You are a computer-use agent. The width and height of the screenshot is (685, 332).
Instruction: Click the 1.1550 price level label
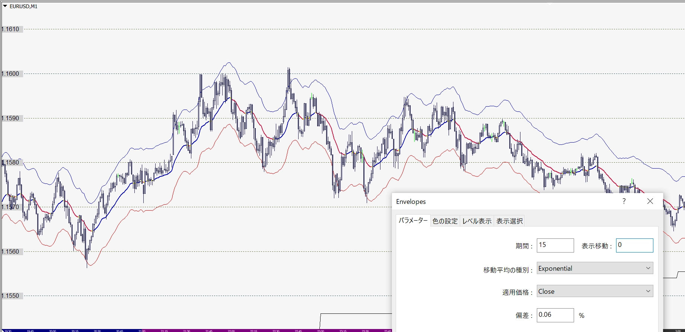(10, 296)
